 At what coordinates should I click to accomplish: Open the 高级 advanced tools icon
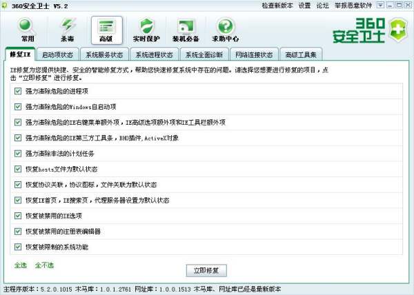(107, 30)
